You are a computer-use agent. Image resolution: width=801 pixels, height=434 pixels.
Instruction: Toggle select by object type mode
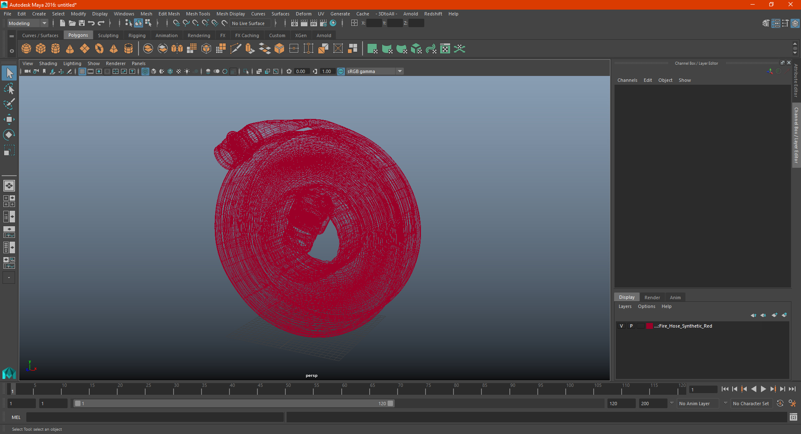coord(139,23)
